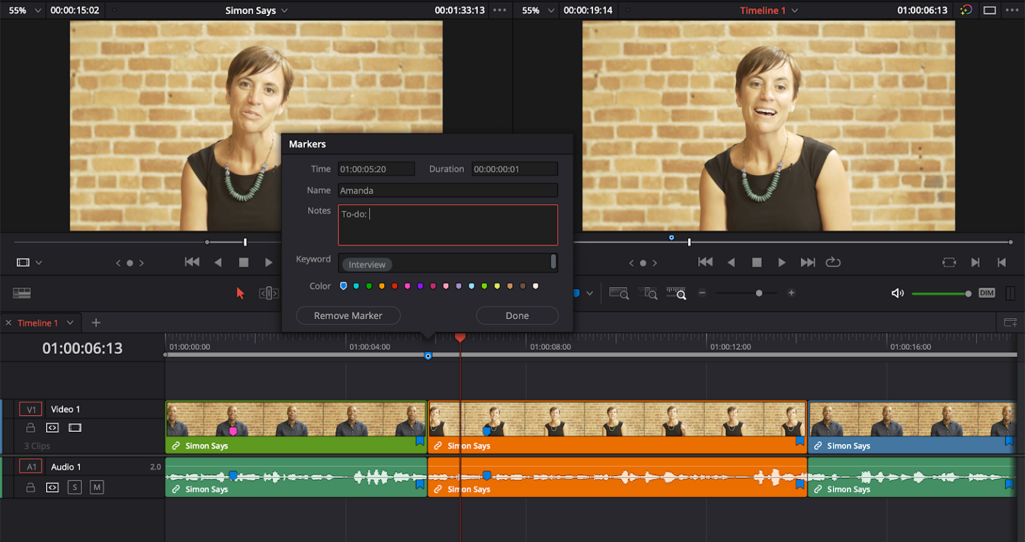Open the Timeline 1 viewer dropdown

click(769, 10)
